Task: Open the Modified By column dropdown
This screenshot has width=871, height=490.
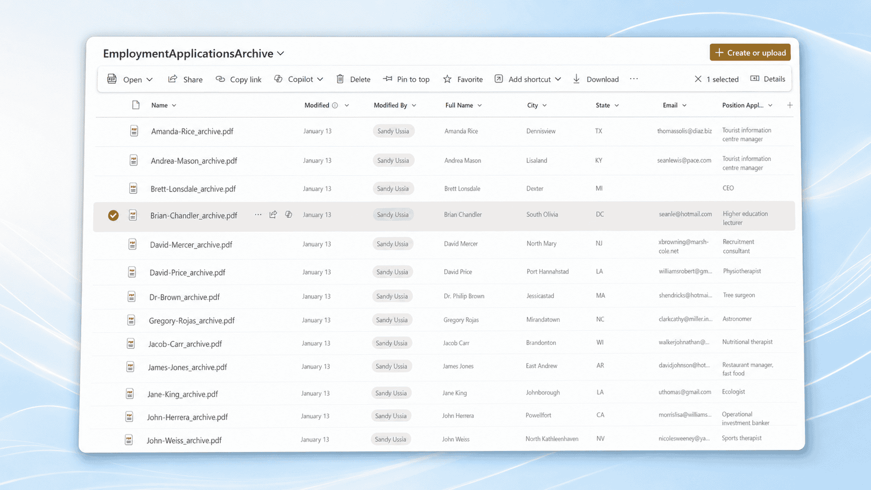Action: coord(414,105)
